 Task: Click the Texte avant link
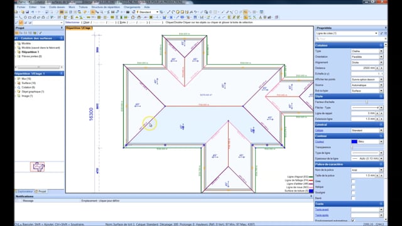(x=322, y=210)
